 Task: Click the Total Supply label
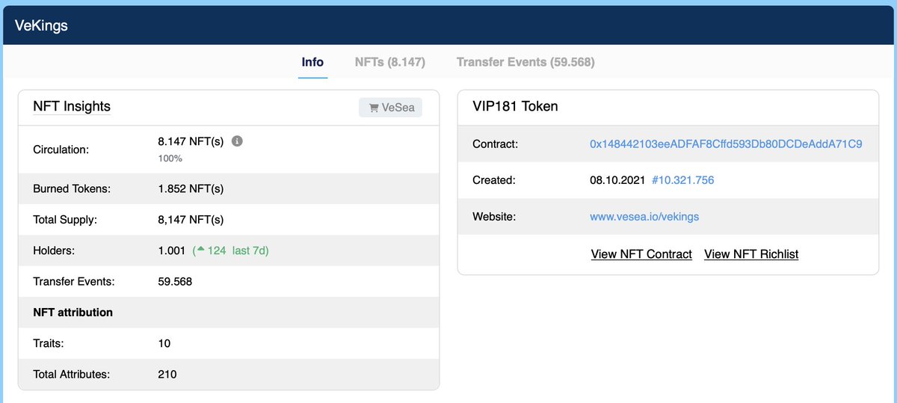tap(65, 220)
